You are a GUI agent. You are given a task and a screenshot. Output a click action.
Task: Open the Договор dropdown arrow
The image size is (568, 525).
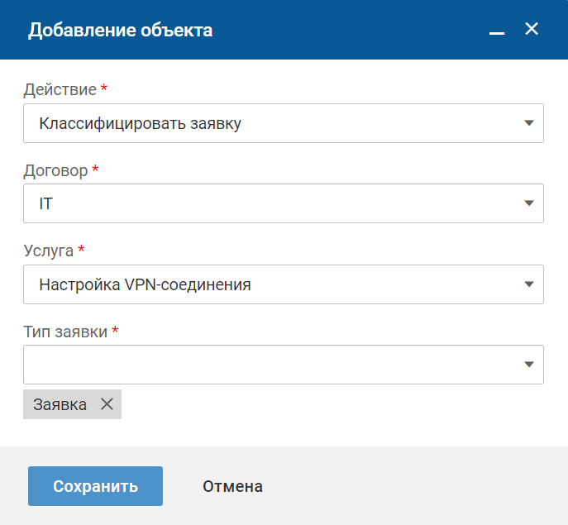click(x=529, y=204)
